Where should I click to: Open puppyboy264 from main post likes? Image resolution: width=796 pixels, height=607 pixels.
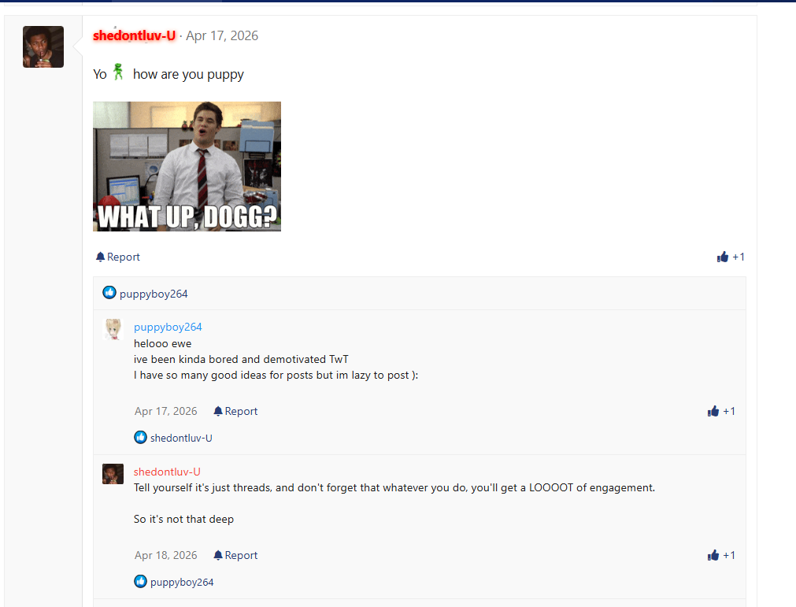coord(154,294)
